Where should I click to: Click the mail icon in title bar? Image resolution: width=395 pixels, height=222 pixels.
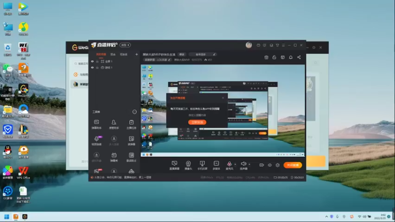click(x=258, y=45)
